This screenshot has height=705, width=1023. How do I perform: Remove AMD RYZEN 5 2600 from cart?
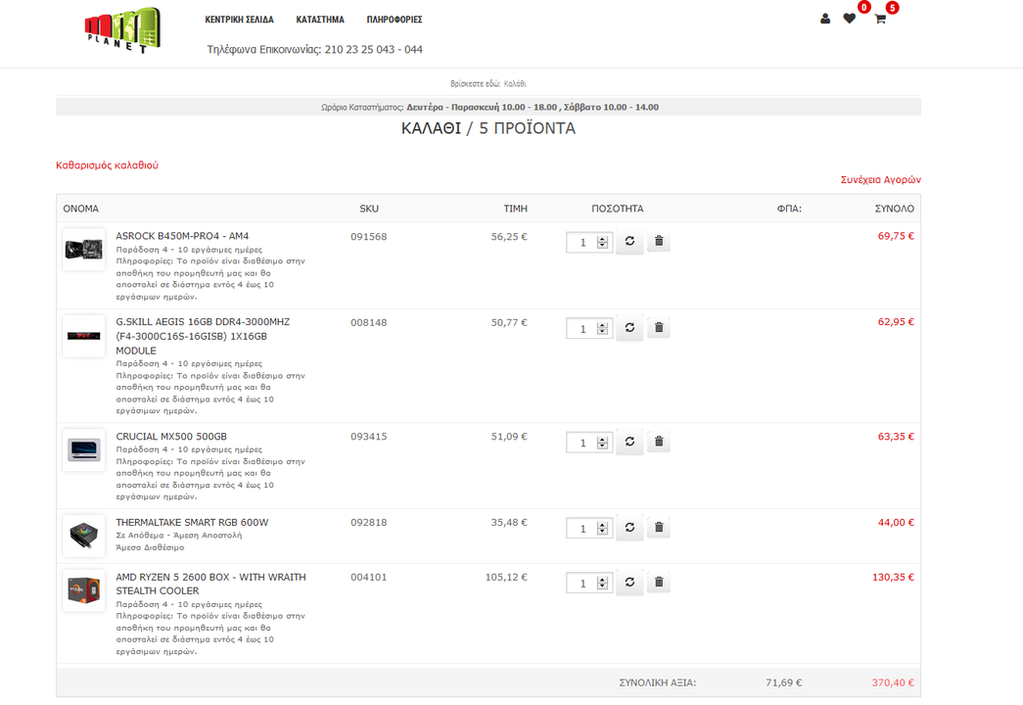pyautogui.click(x=659, y=583)
